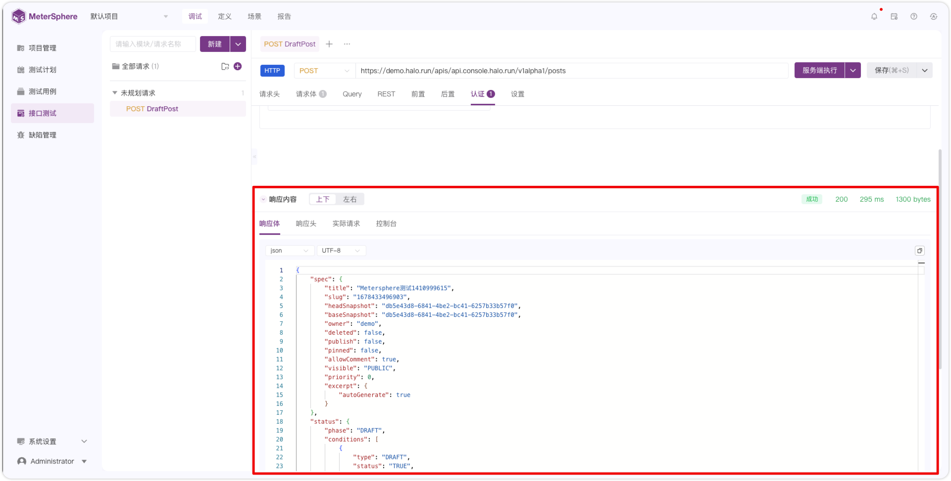Open the save options dropdown arrow
This screenshot has height=481, width=951.
pyautogui.click(x=925, y=71)
